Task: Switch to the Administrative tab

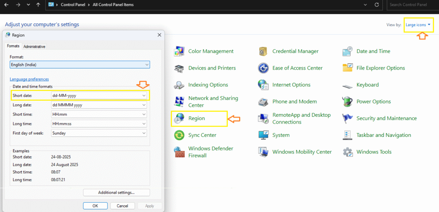Action: 34,47
